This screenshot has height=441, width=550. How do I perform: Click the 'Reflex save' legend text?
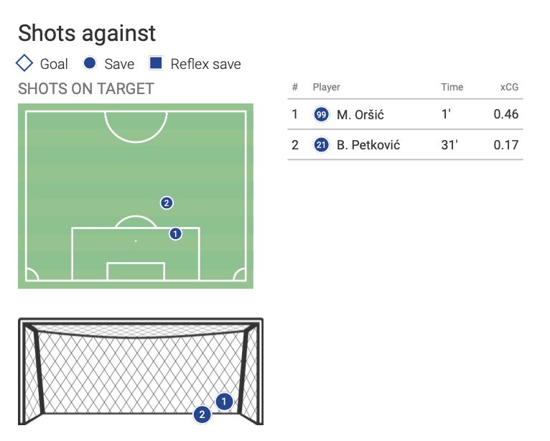pyautogui.click(x=205, y=64)
